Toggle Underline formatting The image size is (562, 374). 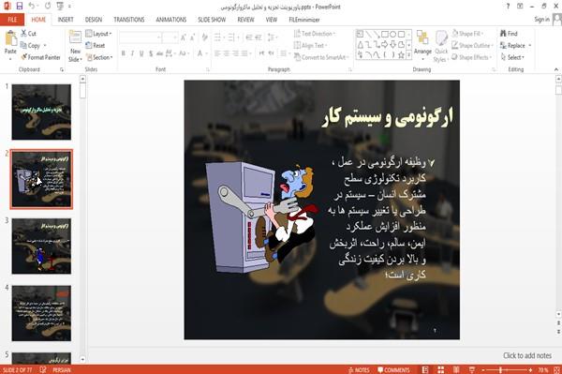click(x=141, y=53)
